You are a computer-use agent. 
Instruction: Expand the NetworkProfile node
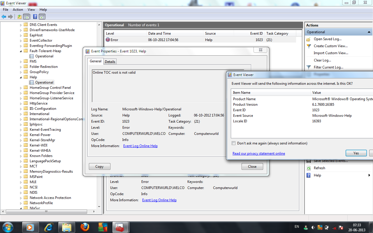[x=21, y=203]
